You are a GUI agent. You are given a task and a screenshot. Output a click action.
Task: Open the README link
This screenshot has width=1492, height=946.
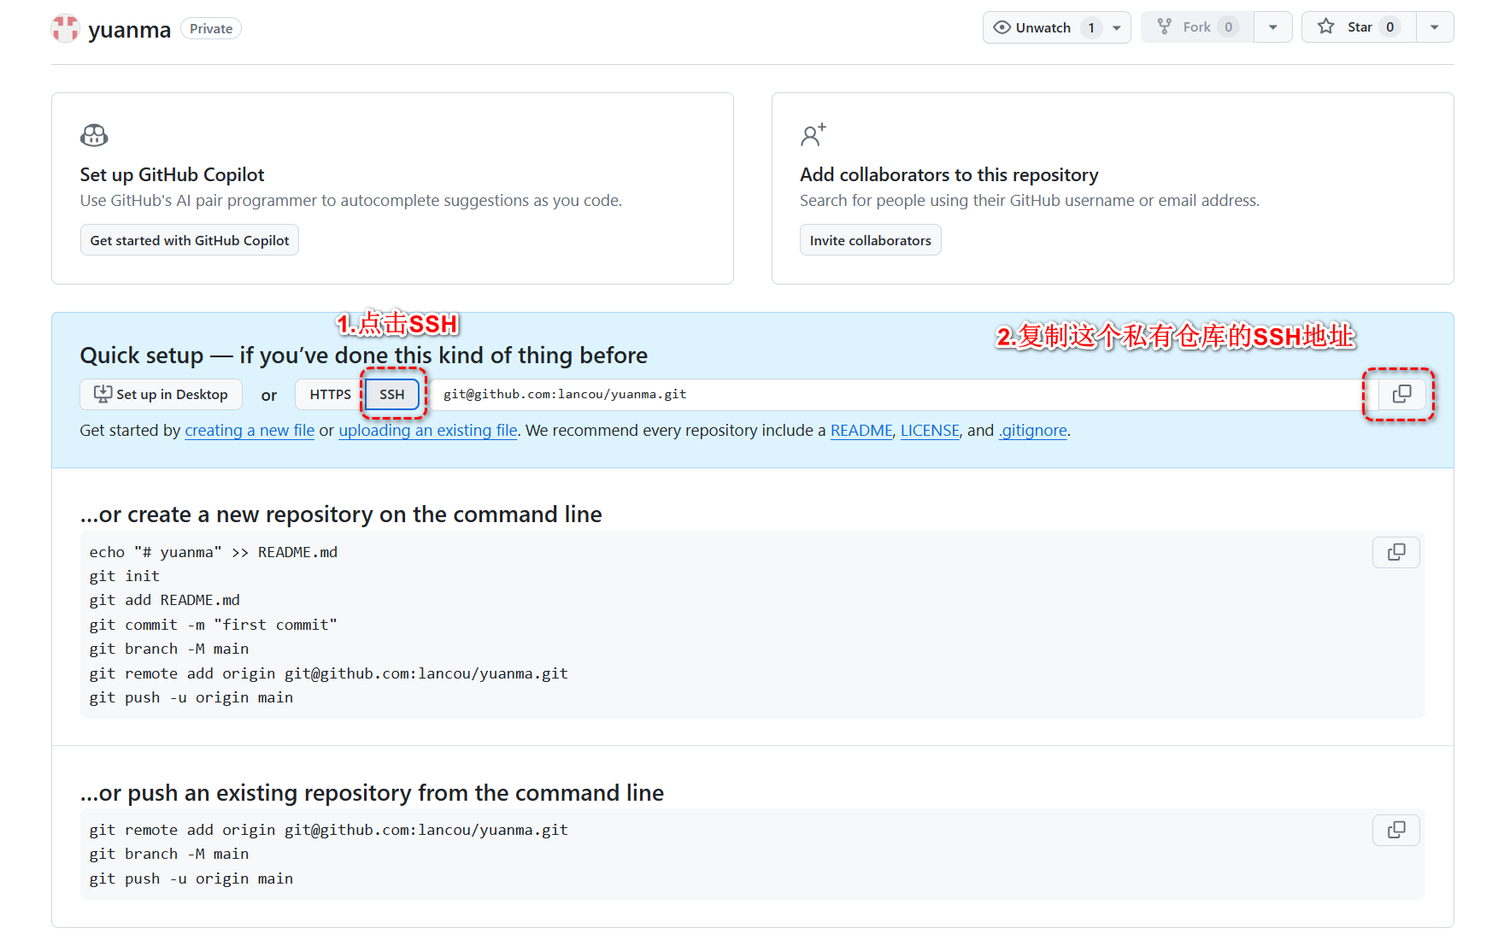[861, 430]
